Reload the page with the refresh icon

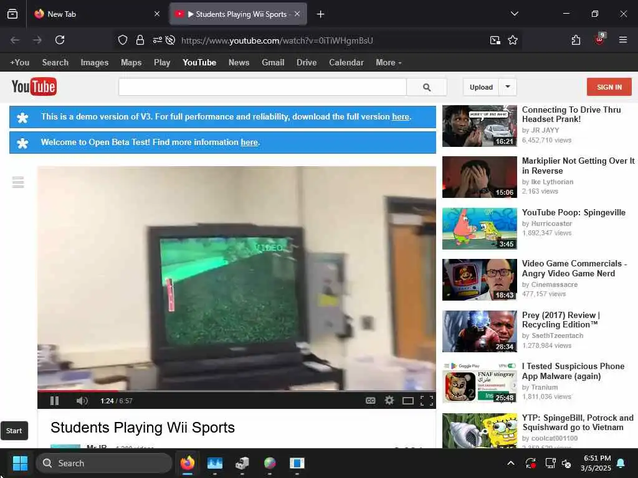pyautogui.click(x=60, y=40)
